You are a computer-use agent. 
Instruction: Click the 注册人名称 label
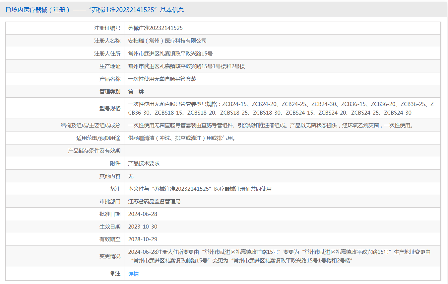pos(107,41)
